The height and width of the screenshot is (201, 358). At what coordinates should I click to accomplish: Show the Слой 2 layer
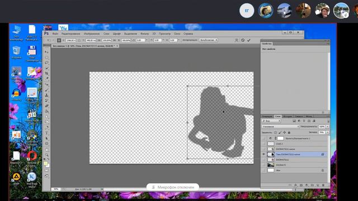(263, 144)
